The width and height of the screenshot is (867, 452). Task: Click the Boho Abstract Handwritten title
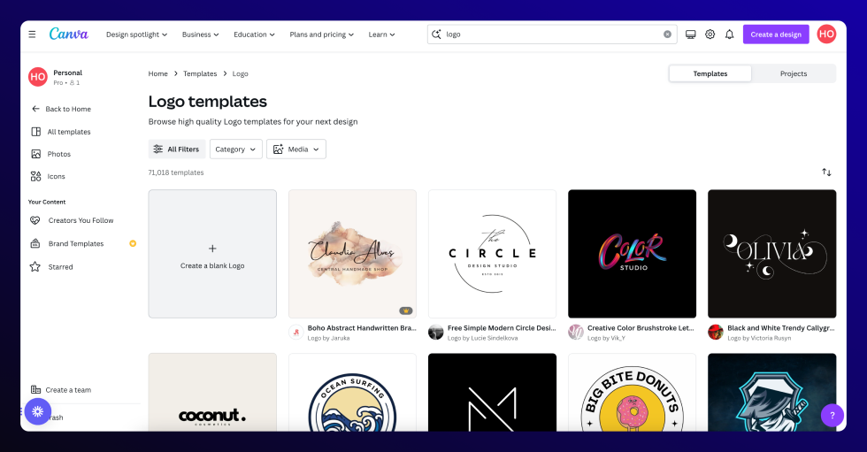tap(362, 327)
